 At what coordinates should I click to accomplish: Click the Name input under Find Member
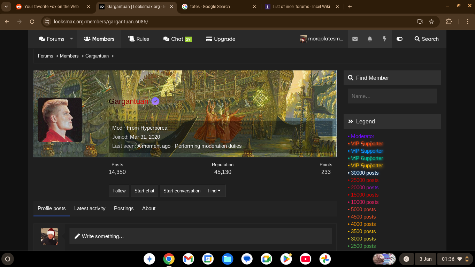coord(392,96)
